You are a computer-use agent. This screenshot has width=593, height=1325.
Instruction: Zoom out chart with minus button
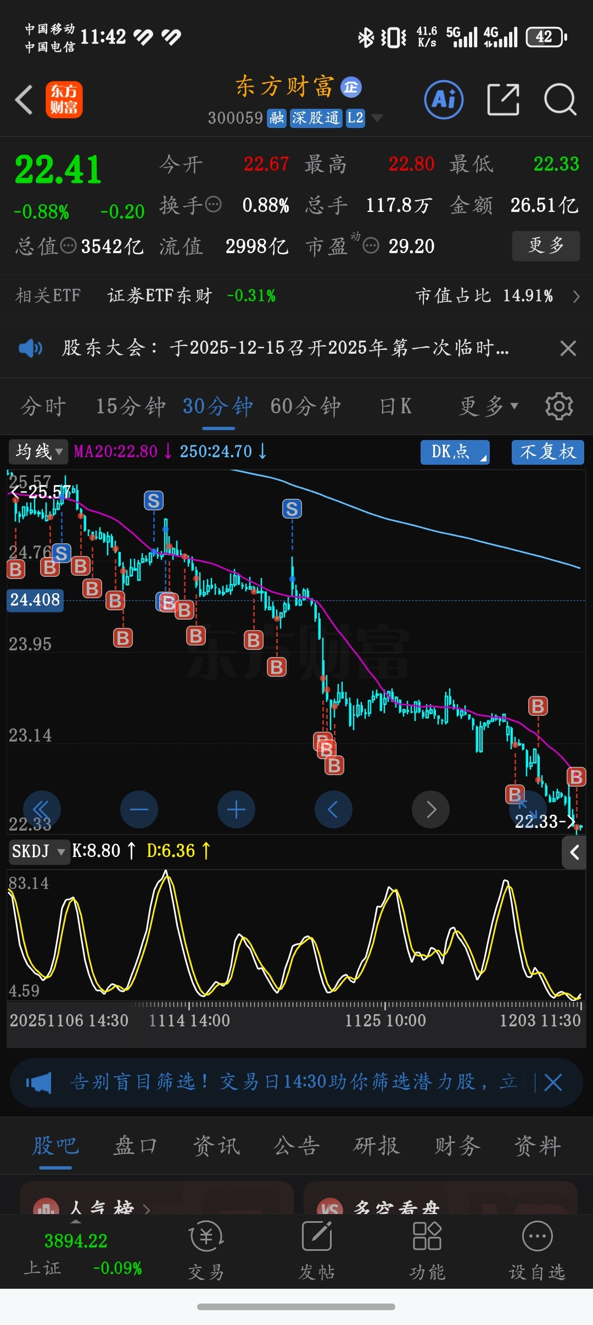[x=139, y=810]
